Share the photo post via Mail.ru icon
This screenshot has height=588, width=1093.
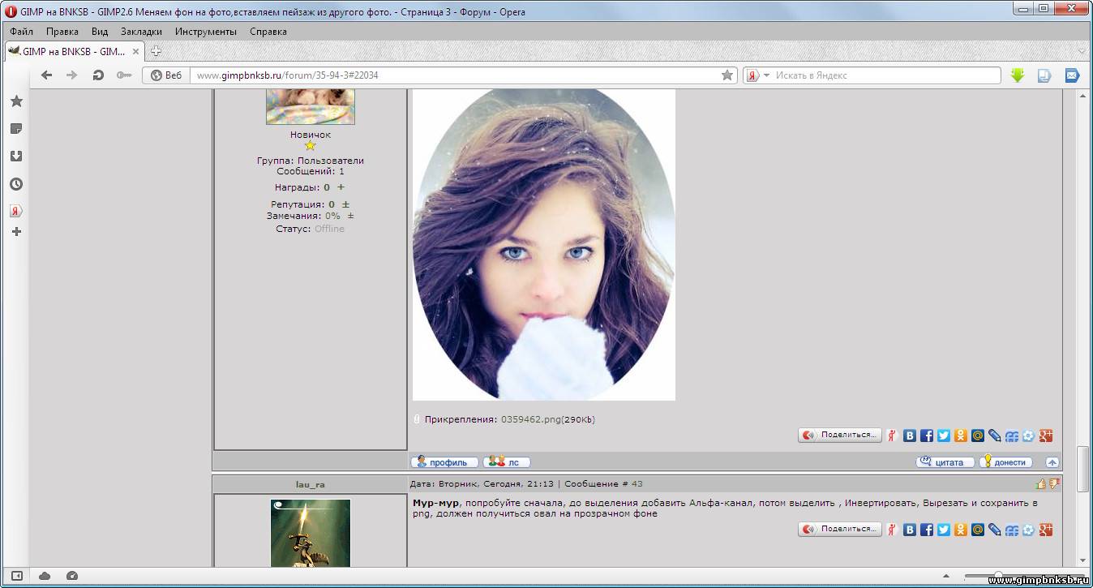pyautogui.click(x=978, y=436)
